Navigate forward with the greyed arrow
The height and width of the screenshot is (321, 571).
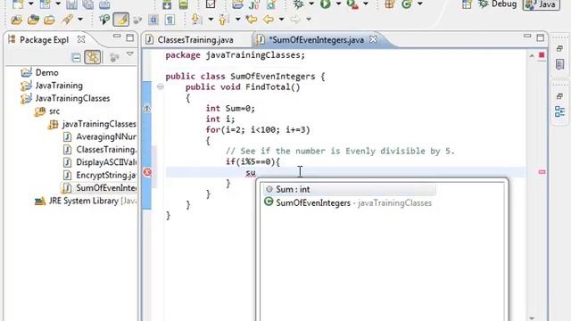(x=295, y=19)
